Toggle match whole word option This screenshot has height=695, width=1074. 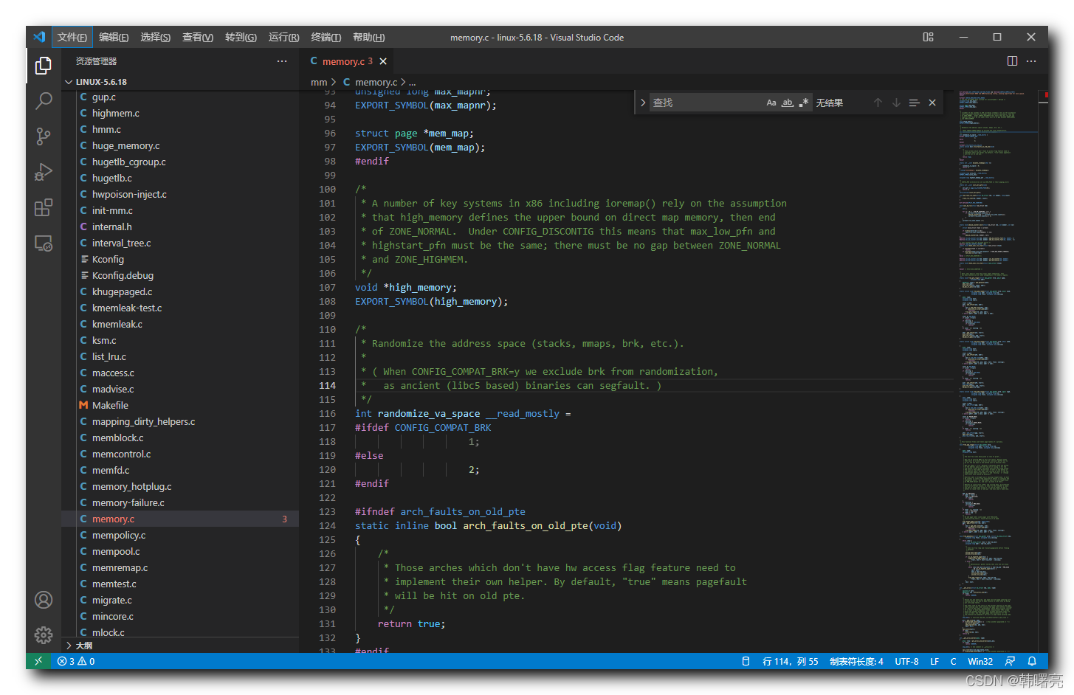click(788, 103)
